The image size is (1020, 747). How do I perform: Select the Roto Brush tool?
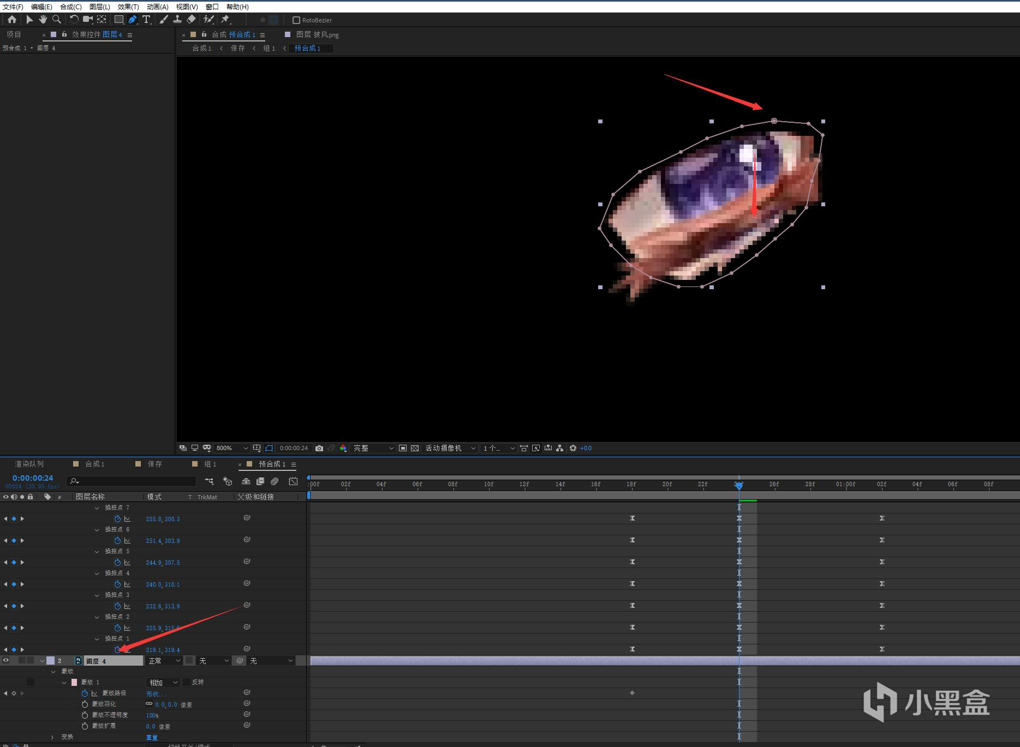click(x=208, y=20)
